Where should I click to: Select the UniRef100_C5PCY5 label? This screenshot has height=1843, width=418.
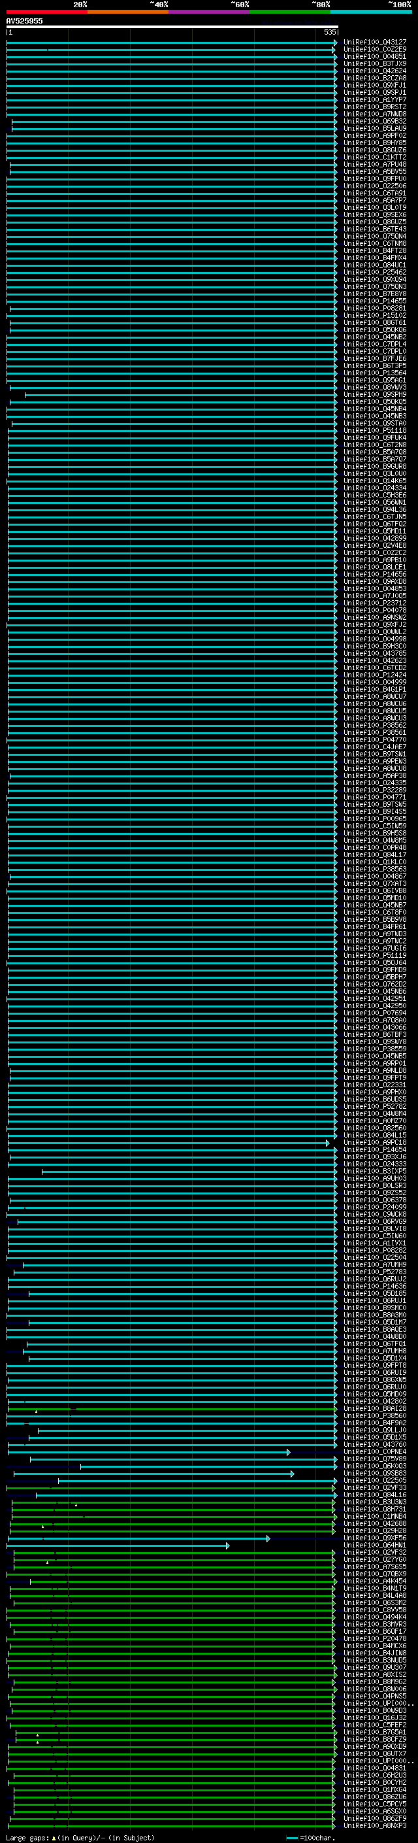375,1804
